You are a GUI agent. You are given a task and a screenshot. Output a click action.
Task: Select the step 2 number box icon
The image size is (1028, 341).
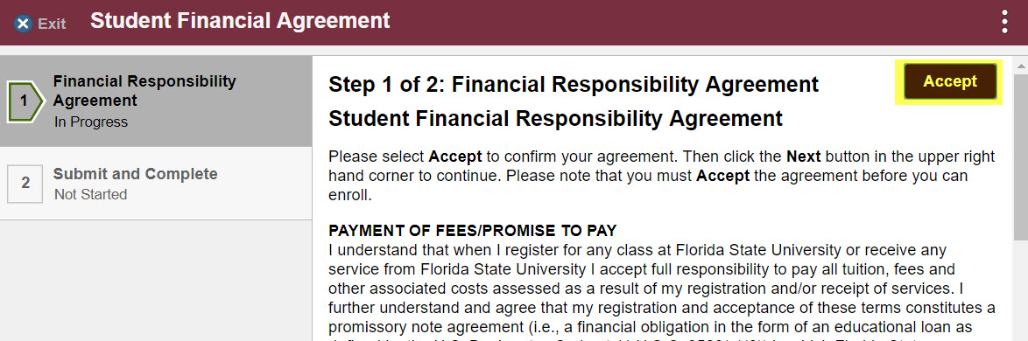click(x=25, y=184)
